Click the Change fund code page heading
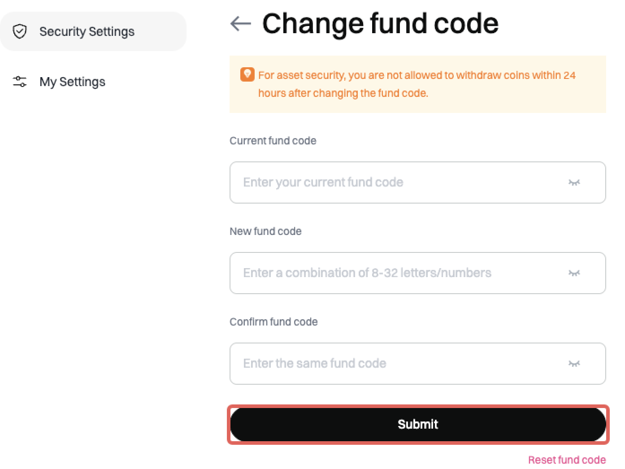Viewport: 625px width, 469px height. point(380,23)
